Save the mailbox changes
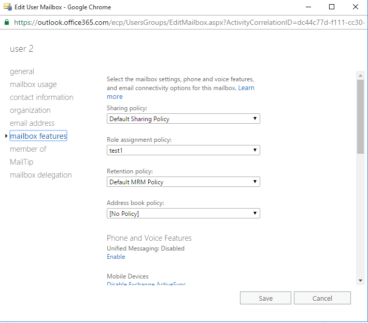 (x=265, y=298)
